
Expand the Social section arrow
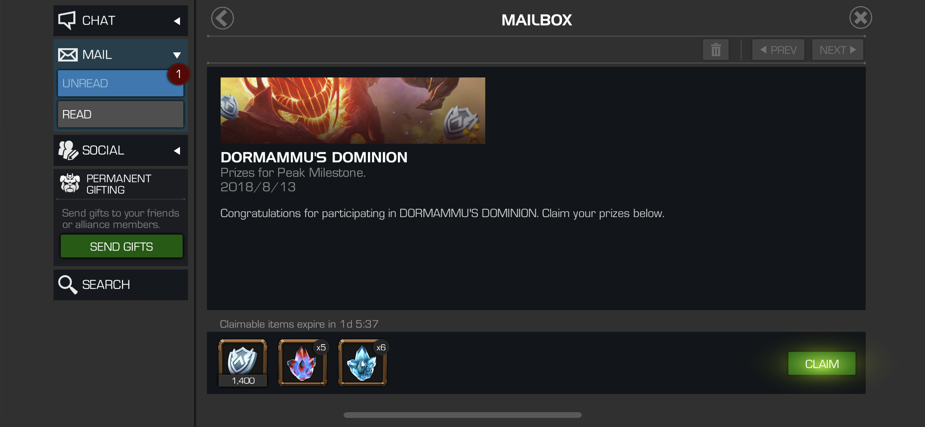pos(177,151)
